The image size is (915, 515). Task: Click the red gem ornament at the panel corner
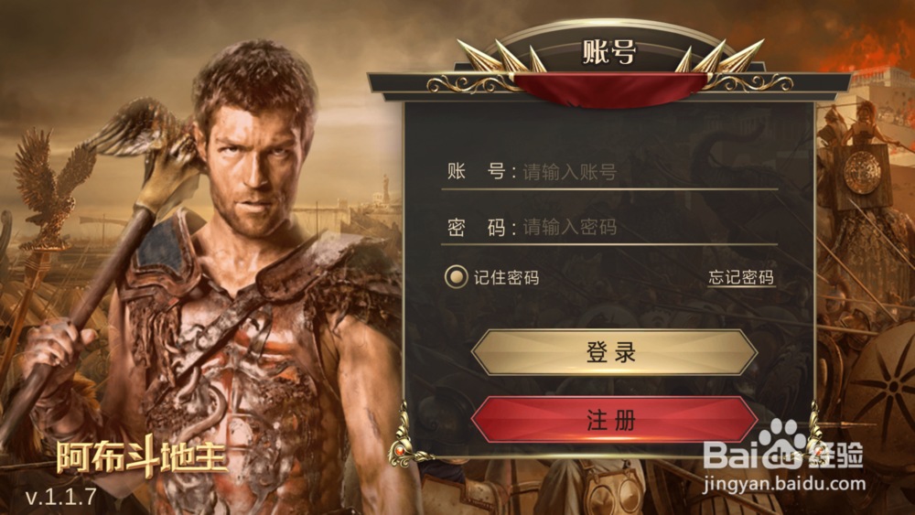401,450
